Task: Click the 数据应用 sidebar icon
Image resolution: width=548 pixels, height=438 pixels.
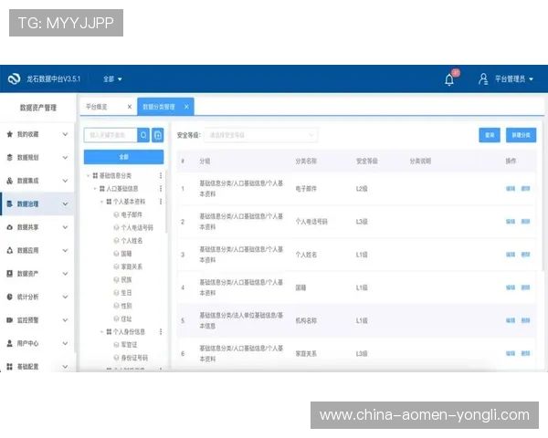Action: coord(10,250)
